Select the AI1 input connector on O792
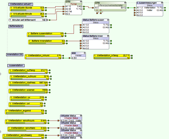This screenshot has width=169, height=139. pyautogui.click(x=63, y=6)
